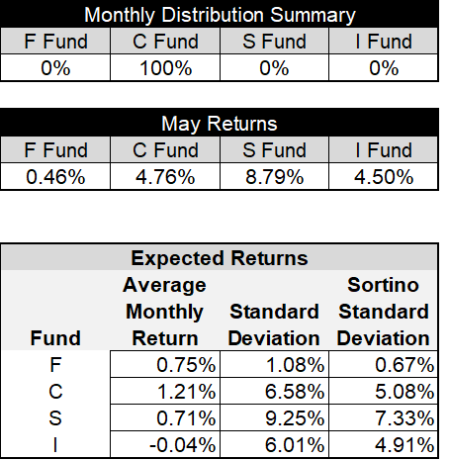Select the 0.46% F Fund May return

pos(55,176)
